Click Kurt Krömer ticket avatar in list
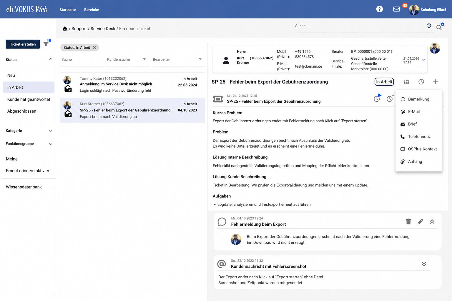Screen dimensions: 452x301 (x=67, y=105)
